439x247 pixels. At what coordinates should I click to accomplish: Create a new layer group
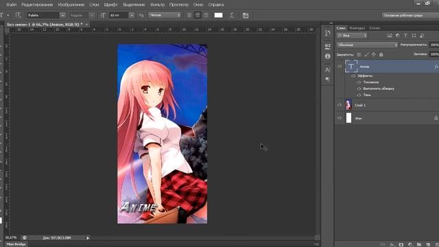(419, 244)
